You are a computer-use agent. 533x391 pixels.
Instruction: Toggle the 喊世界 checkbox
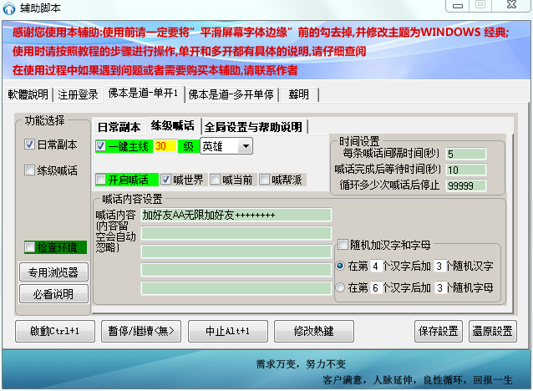click(165, 179)
